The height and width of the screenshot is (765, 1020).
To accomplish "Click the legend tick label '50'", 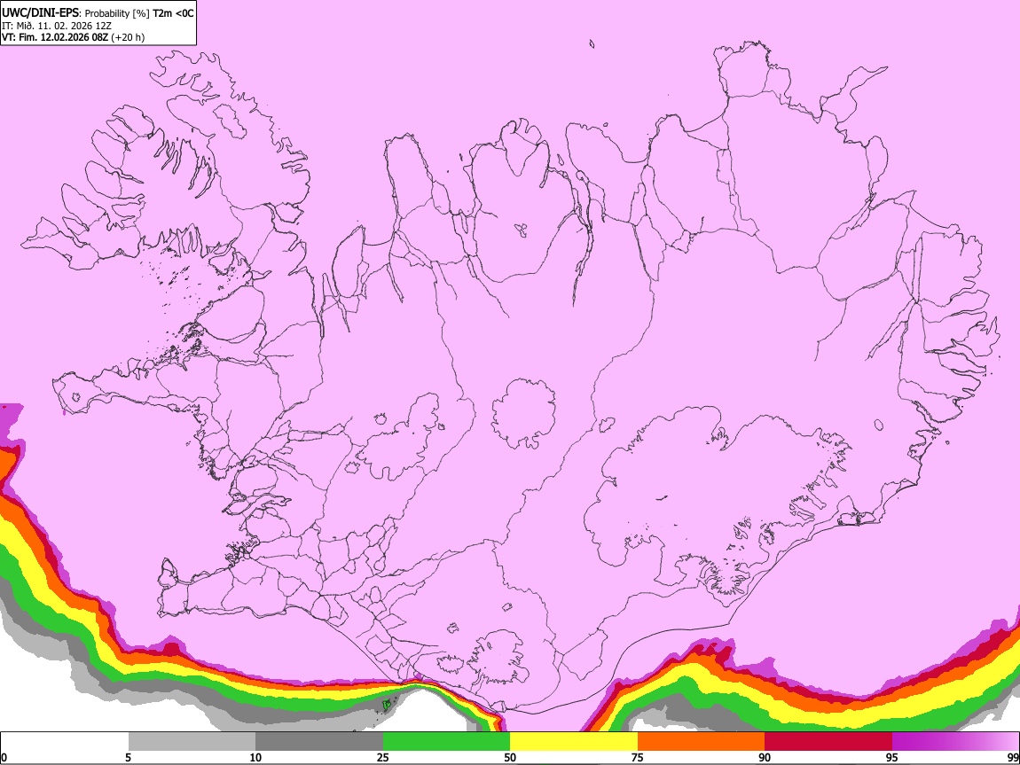I will pos(510,758).
